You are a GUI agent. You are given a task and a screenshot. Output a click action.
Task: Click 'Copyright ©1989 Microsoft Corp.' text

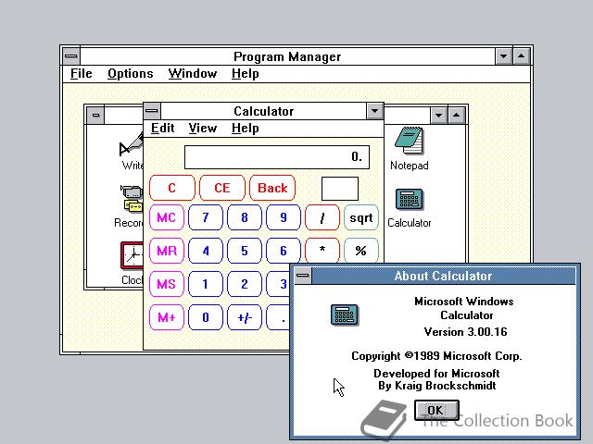pos(436,356)
